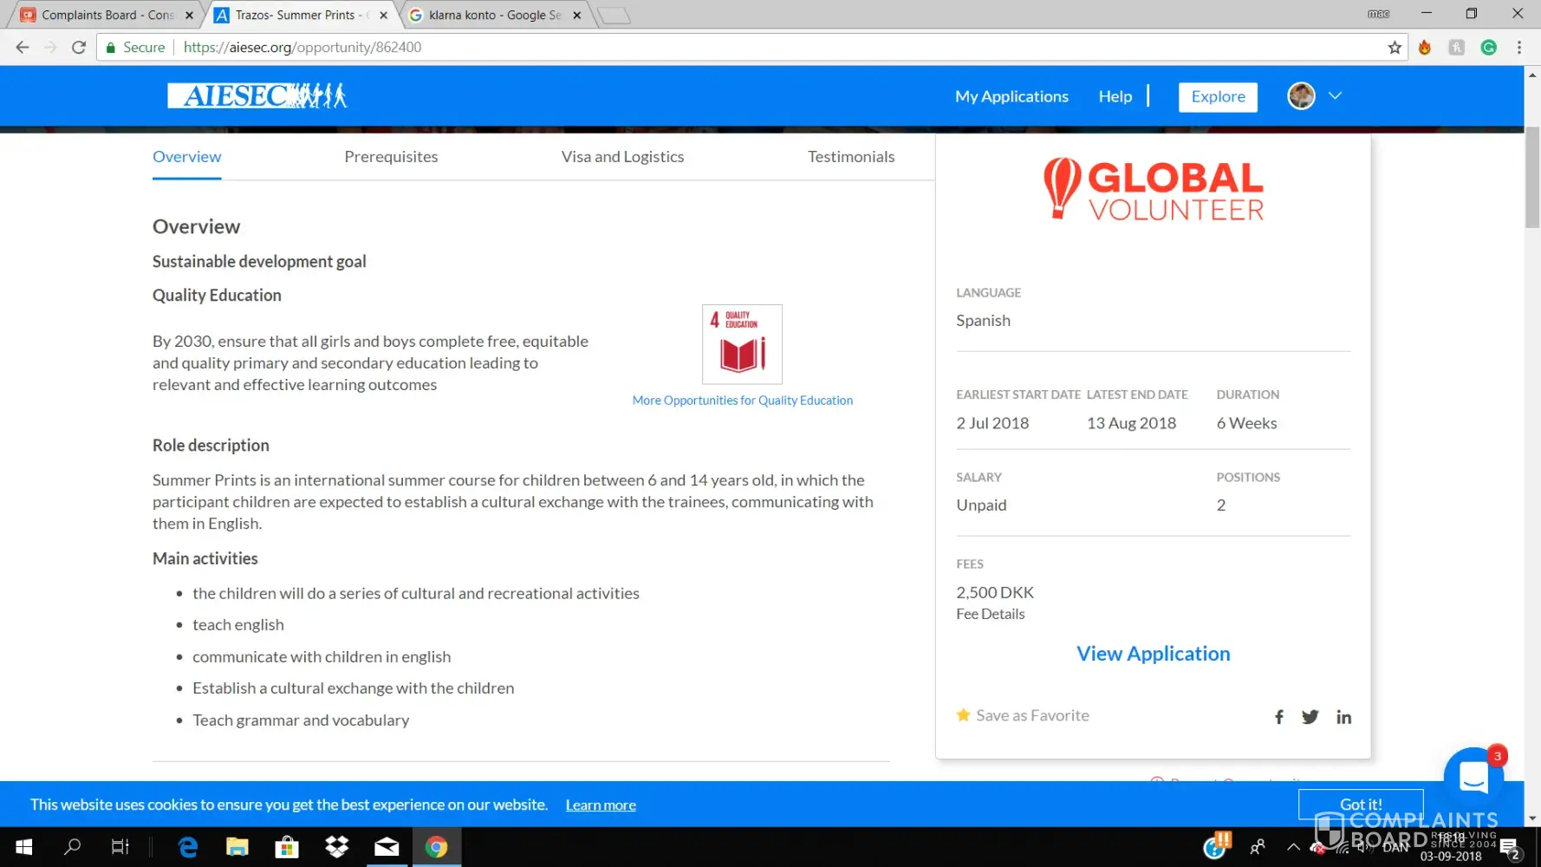Viewport: 1541px width, 867px height.
Task: Click the DAN language indicator
Action: [x=1395, y=847]
